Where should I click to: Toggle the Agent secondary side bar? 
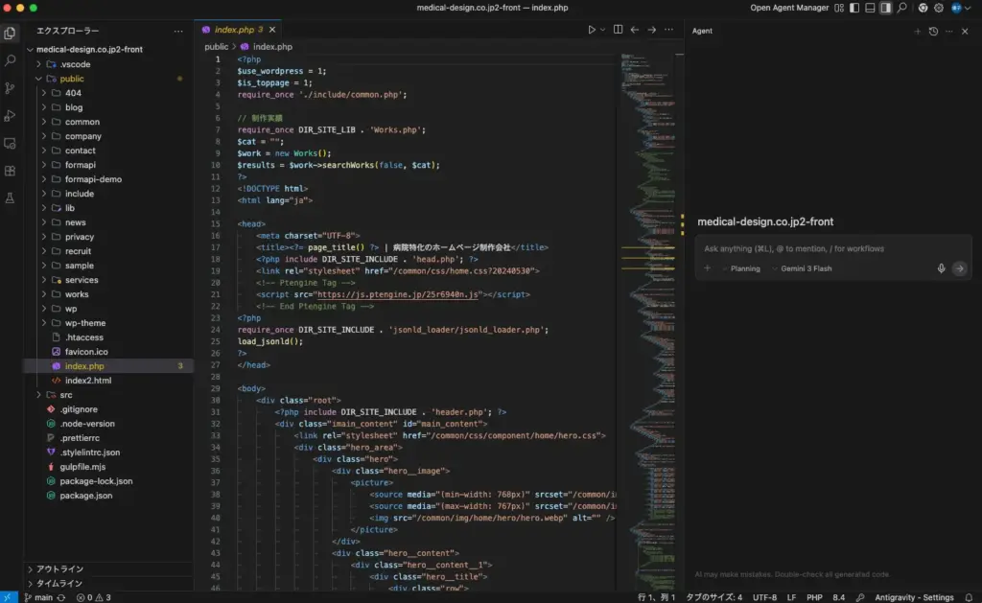pyautogui.click(x=885, y=8)
